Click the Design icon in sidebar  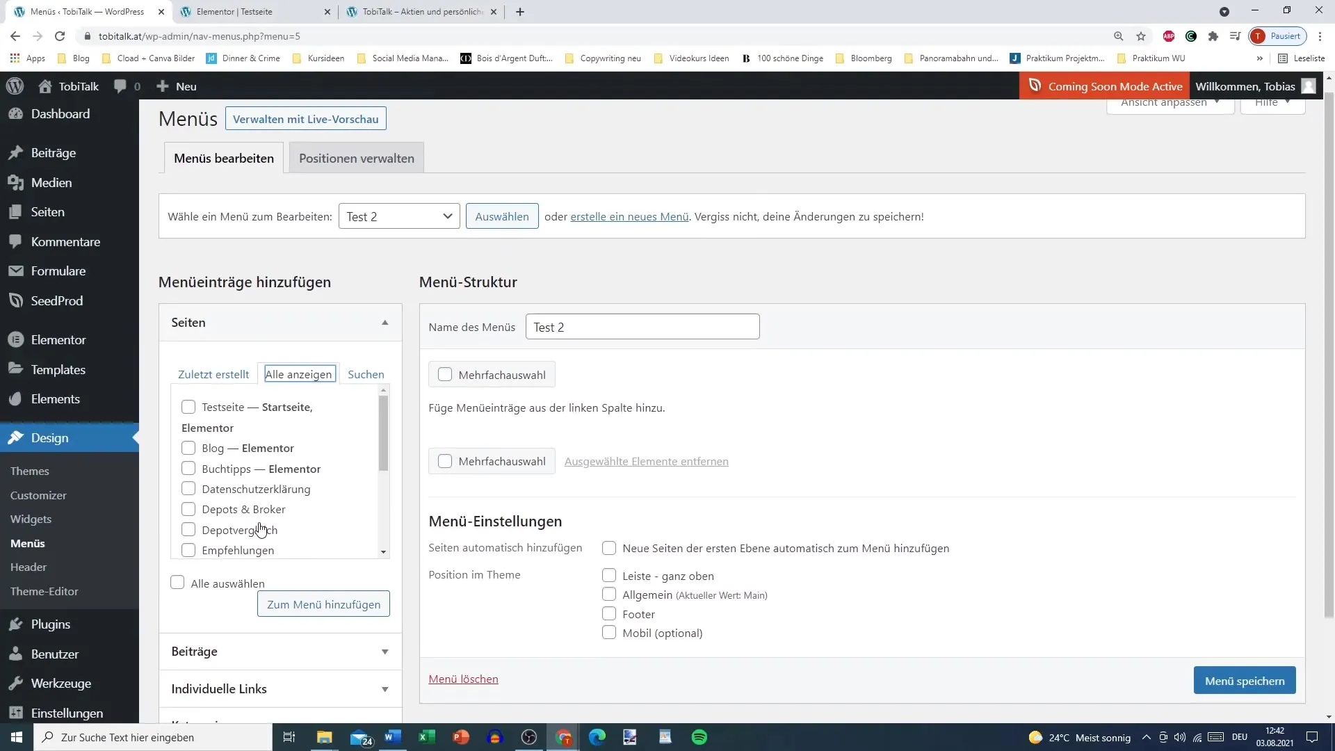coord(17,437)
